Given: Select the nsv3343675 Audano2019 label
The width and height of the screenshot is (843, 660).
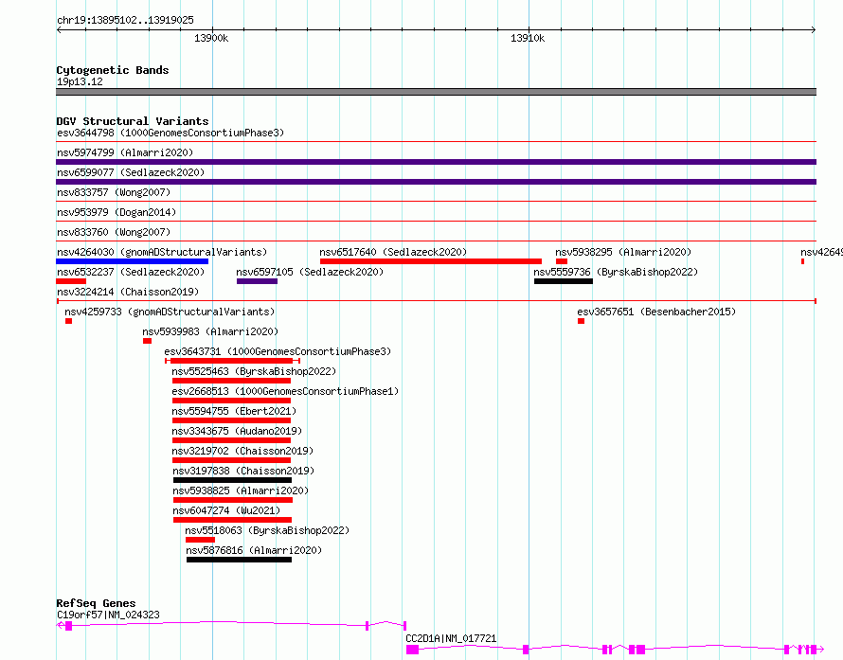Looking at the screenshot, I should click(x=237, y=431).
